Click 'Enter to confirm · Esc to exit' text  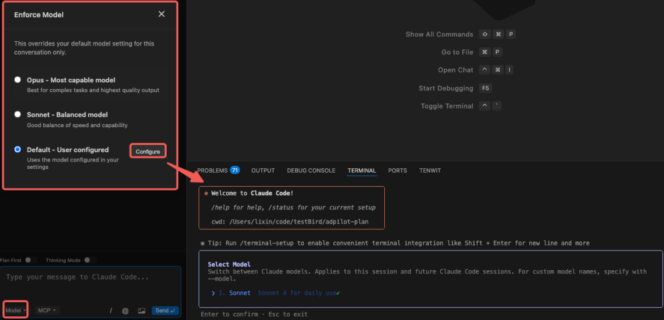click(x=254, y=314)
